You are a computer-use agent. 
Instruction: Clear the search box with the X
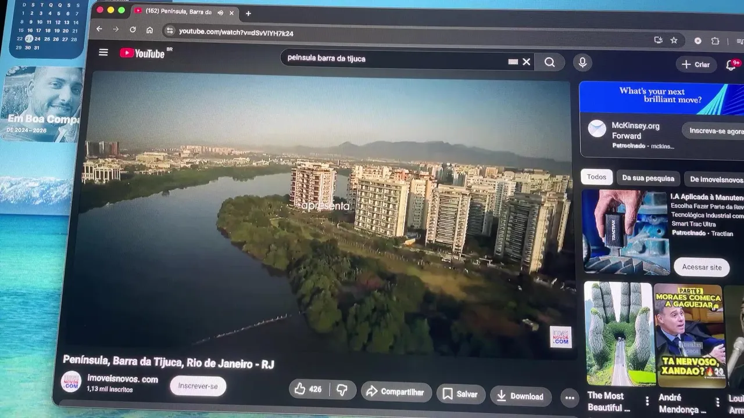526,62
